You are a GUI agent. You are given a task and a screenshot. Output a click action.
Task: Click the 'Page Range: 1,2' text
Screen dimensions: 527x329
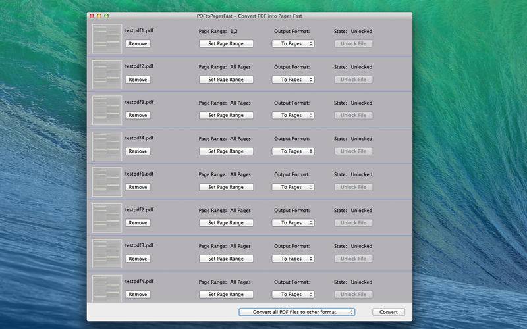218,31
